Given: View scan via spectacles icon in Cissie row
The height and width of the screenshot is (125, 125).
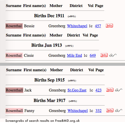Looking at the screenshot, I should [x=113, y=55].
